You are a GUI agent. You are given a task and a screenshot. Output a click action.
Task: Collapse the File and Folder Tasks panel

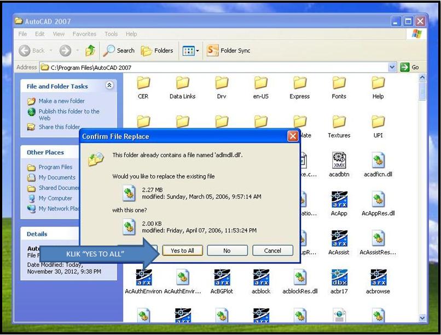[109, 85]
